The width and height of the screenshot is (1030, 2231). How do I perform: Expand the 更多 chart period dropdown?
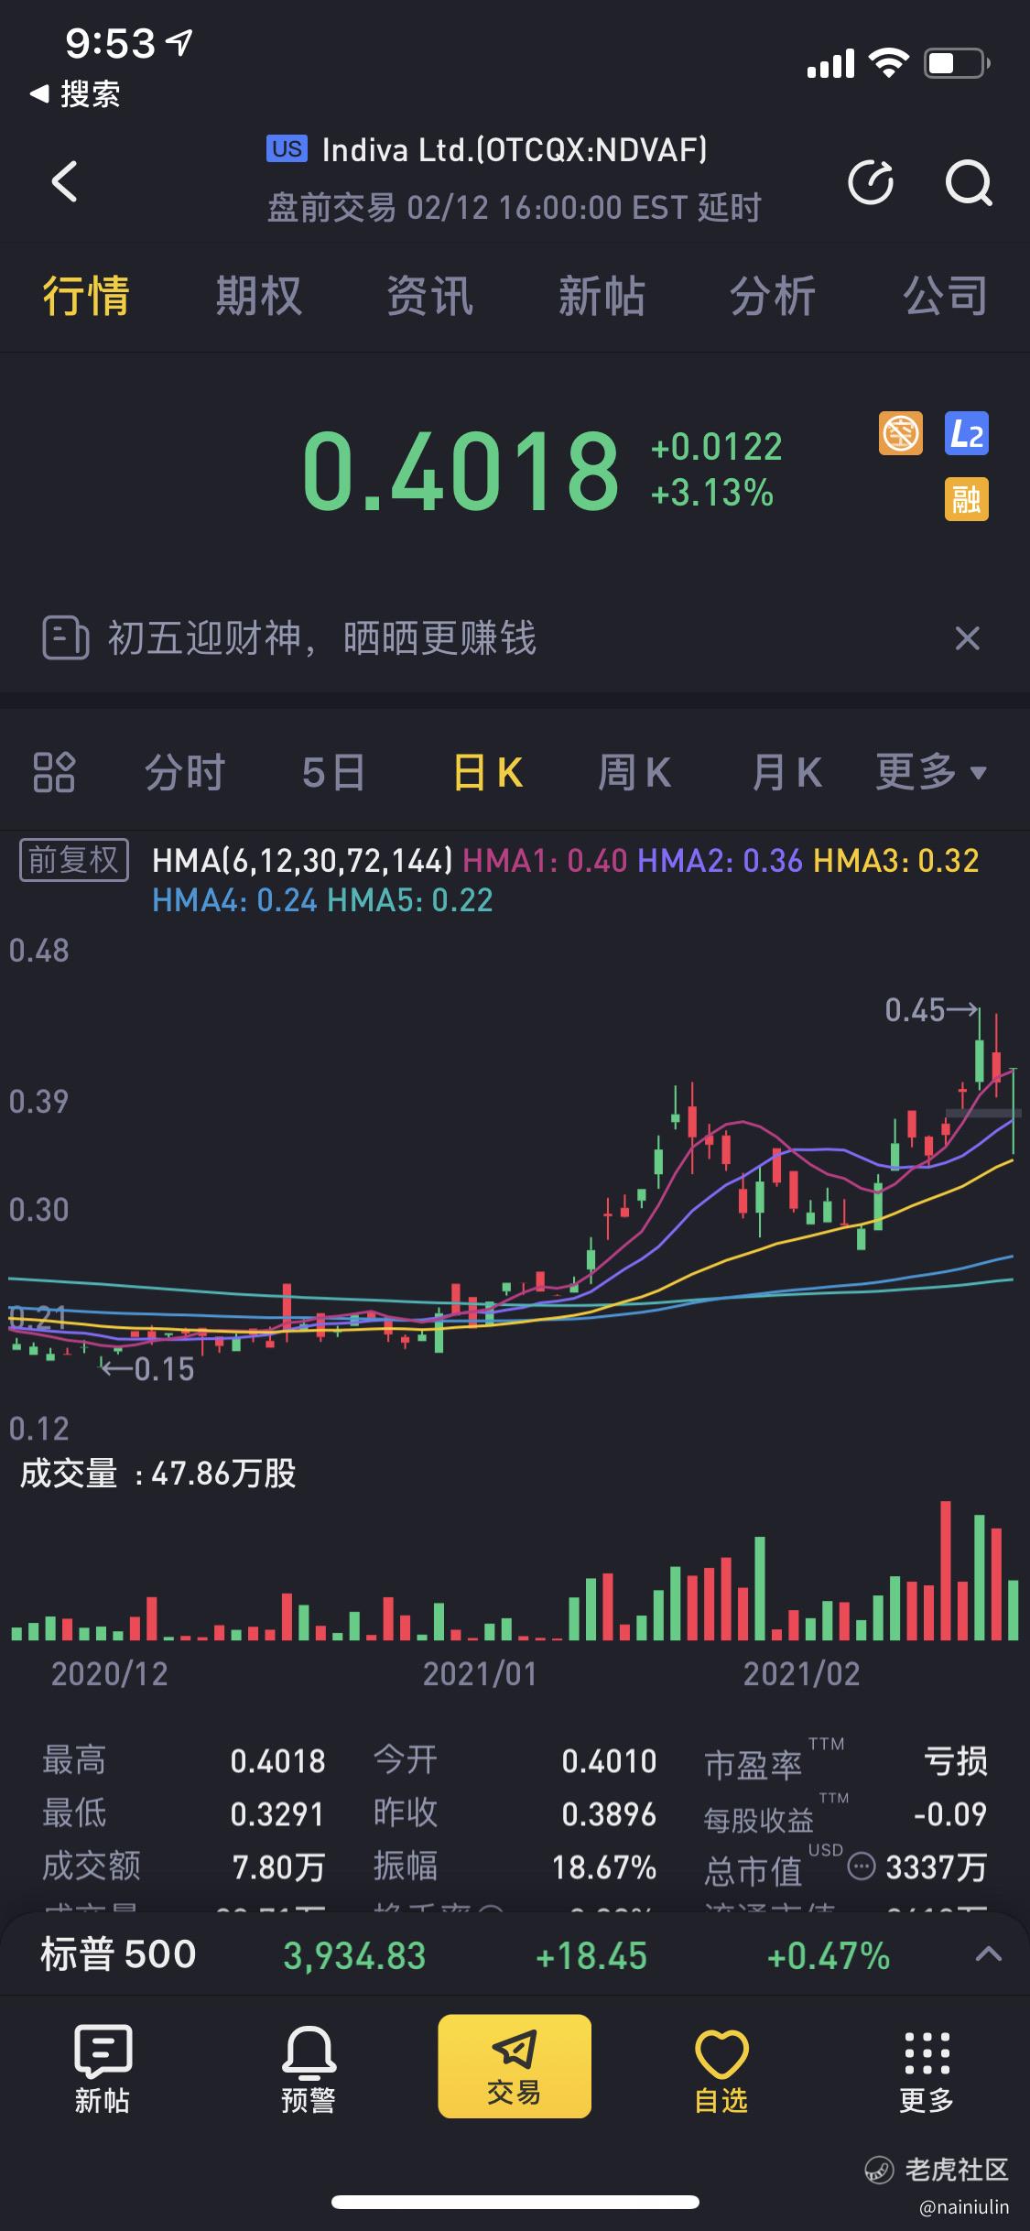(x=931, y=772)
